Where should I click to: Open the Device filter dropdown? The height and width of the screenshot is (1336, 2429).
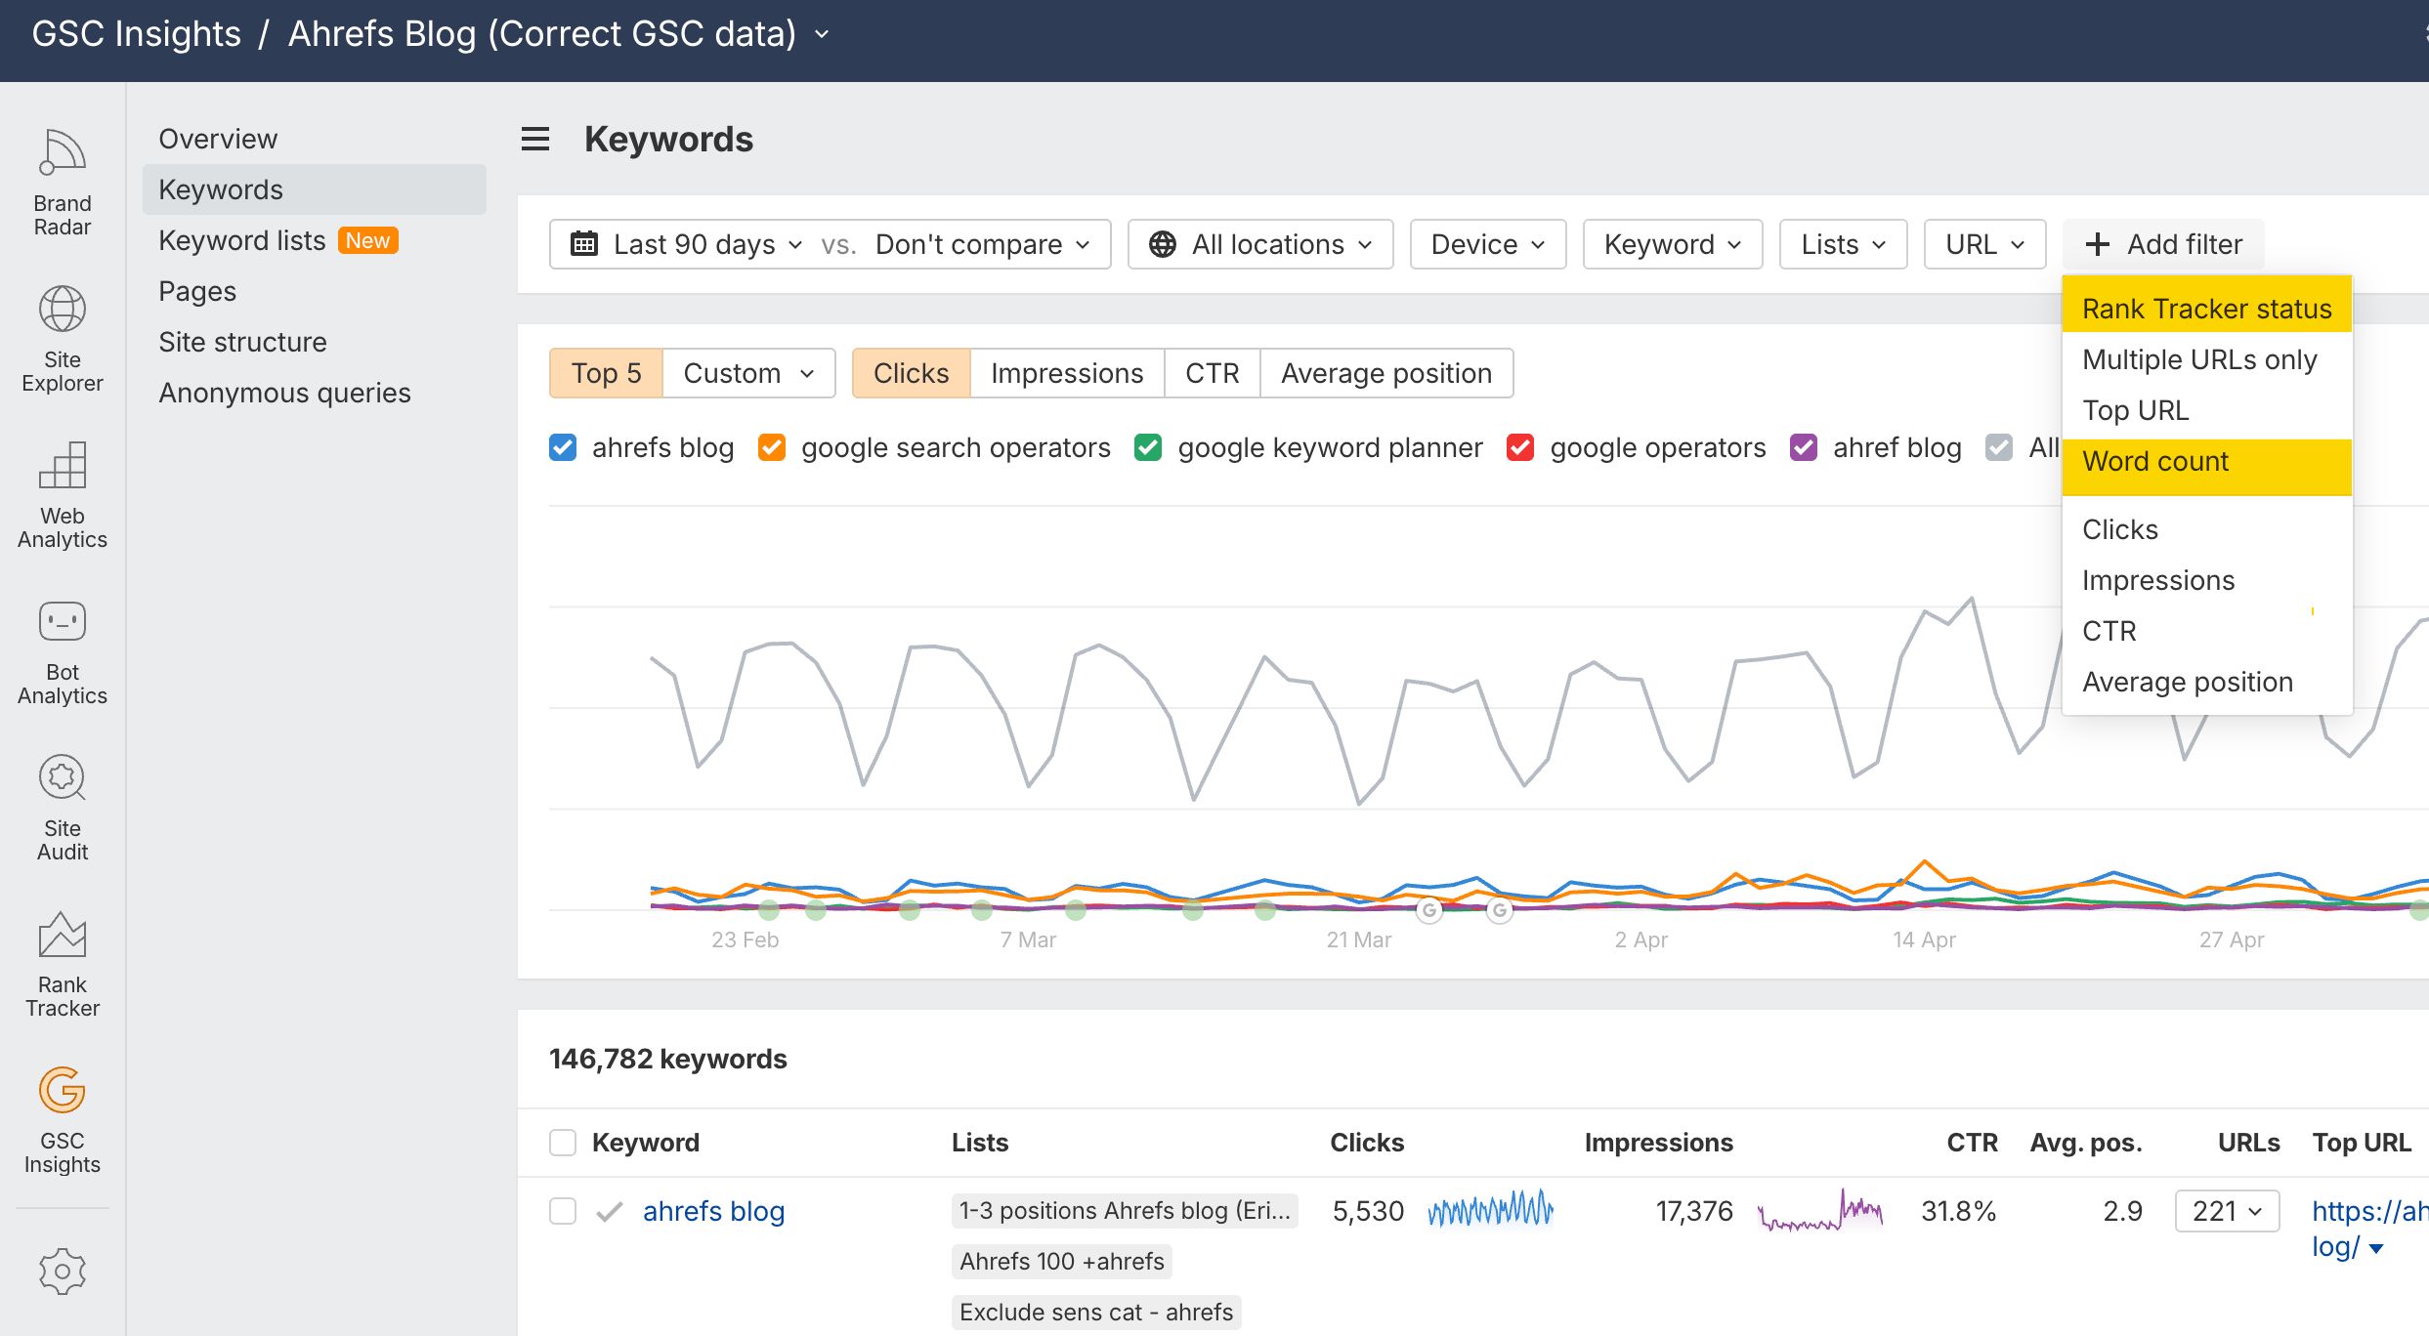click(x=1488, y=244)
